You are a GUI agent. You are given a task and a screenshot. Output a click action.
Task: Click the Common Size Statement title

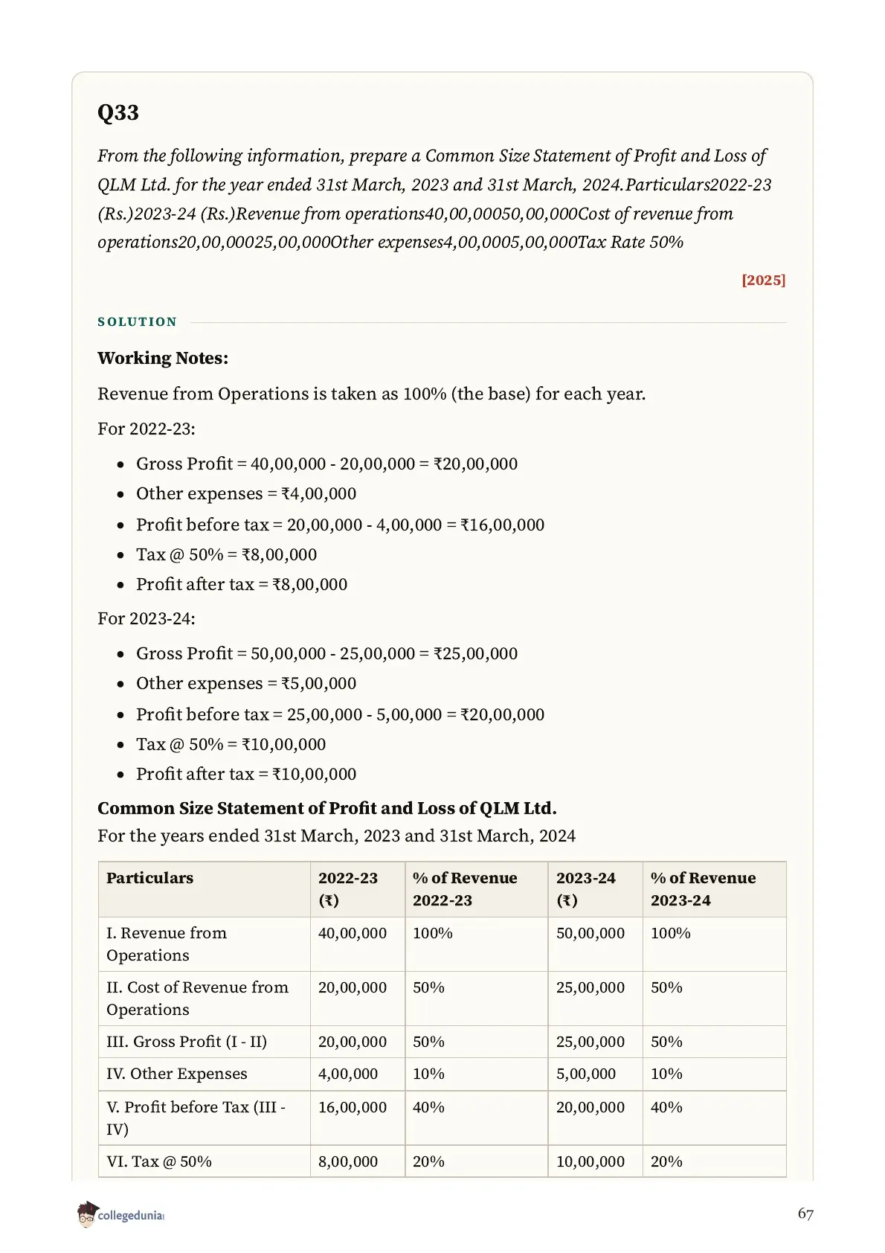point(327,808)
